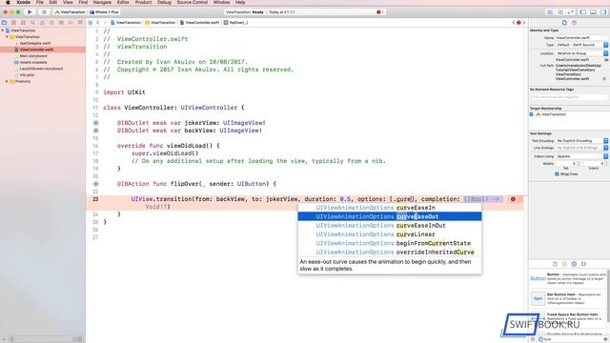Collapse the ViewTransition project root

tap(3, 30)
